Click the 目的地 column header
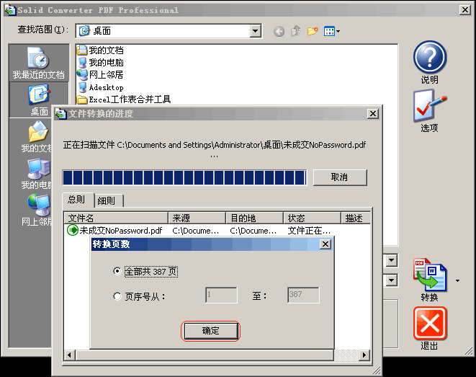 tap(254, 218)
